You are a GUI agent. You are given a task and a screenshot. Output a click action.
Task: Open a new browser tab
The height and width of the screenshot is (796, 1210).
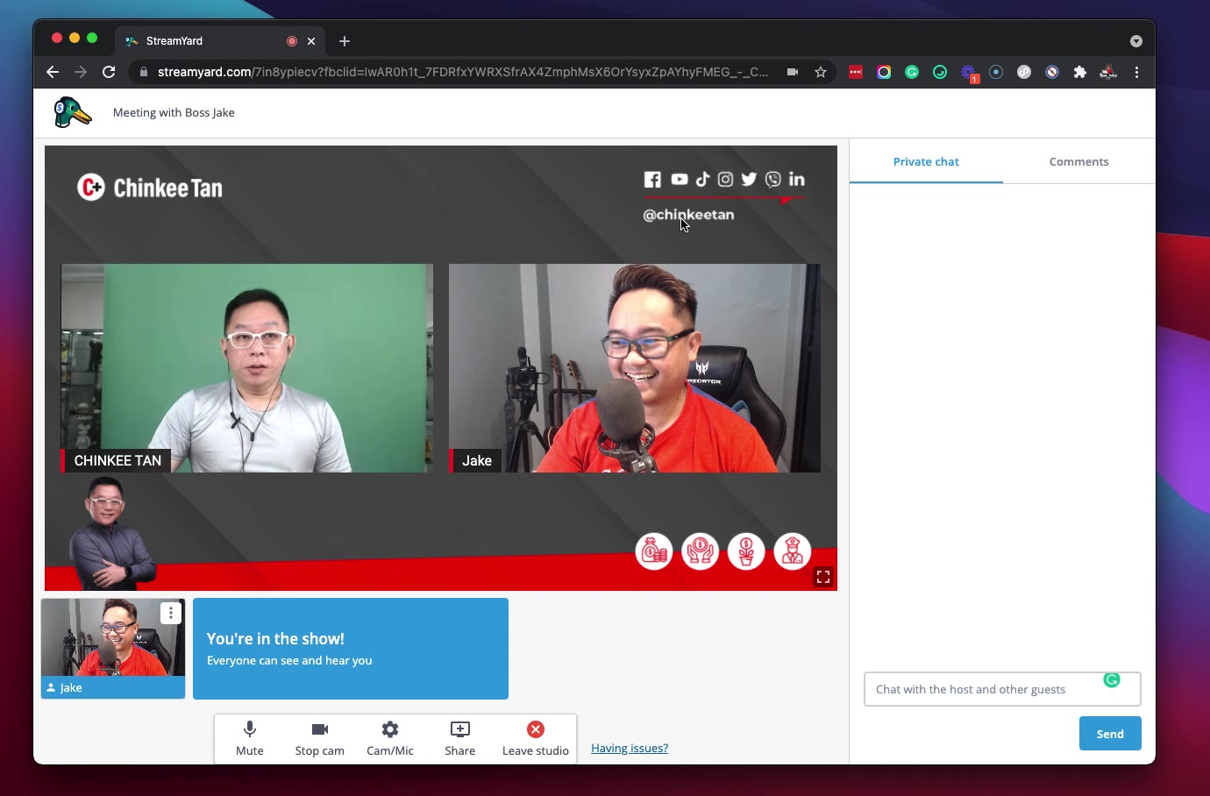[x=345, y=41]
